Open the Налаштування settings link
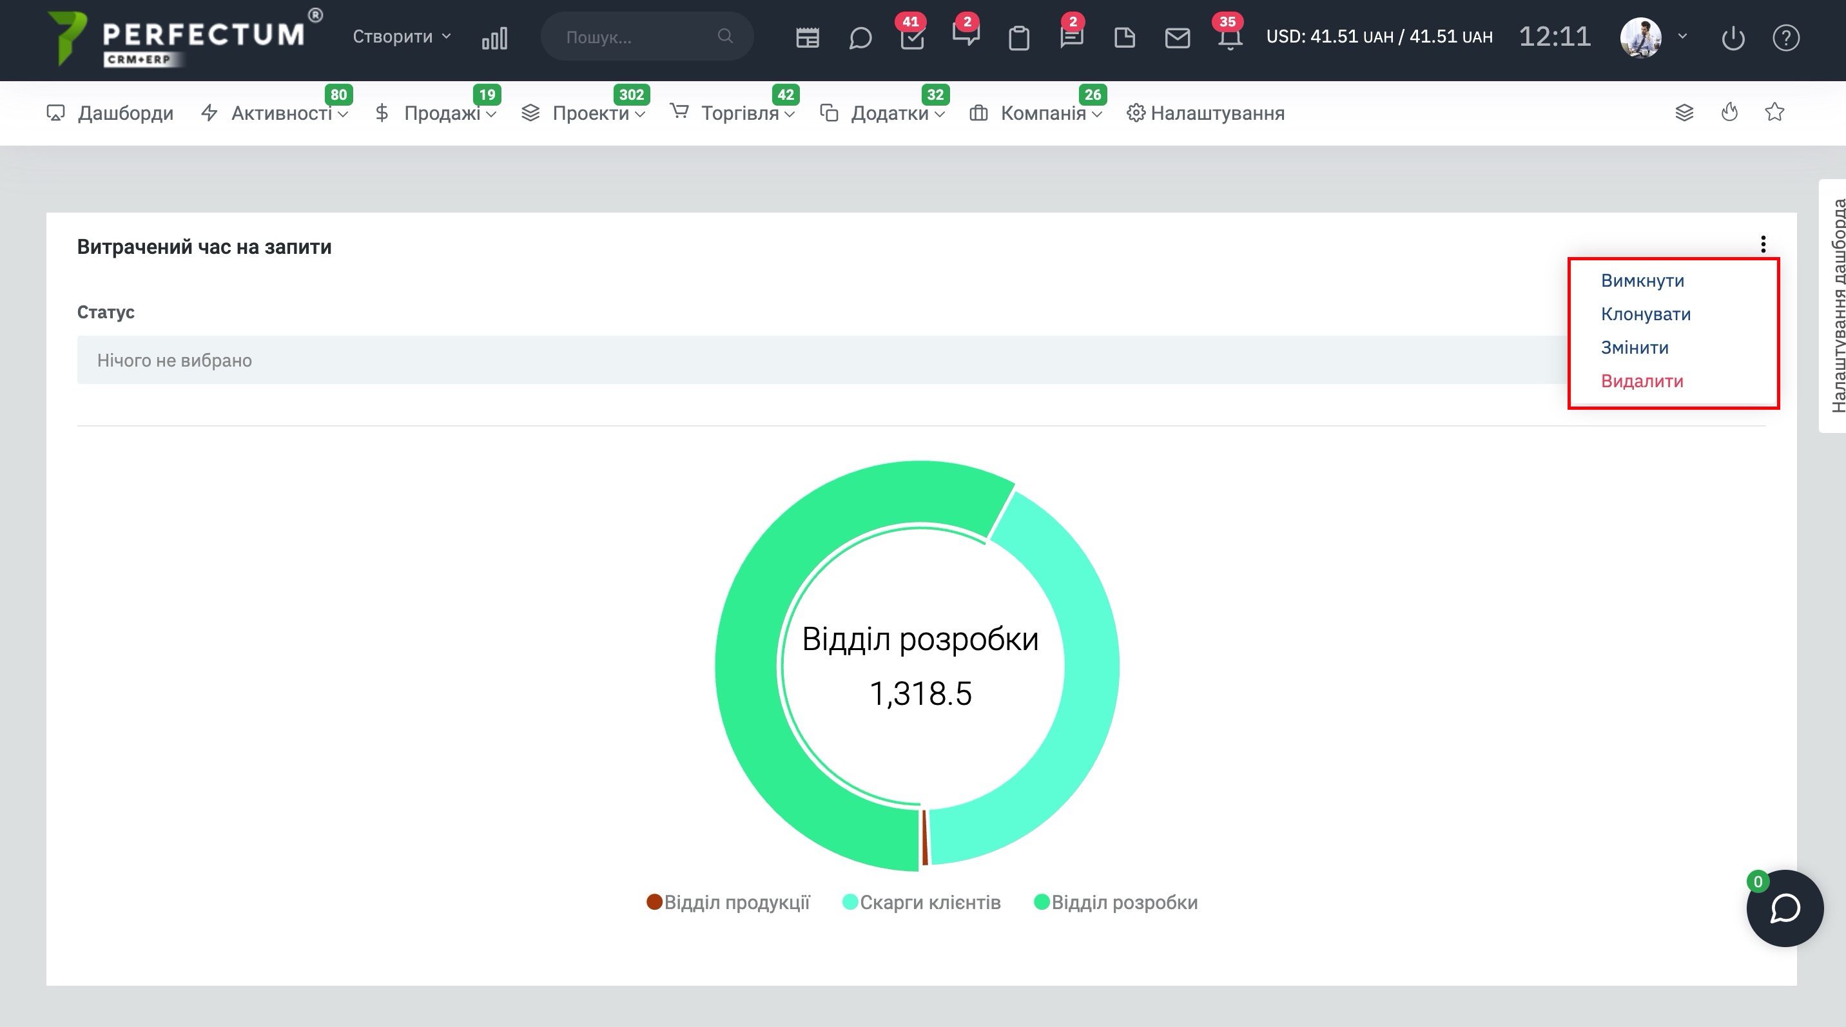Image resolution: width=1846 pixels, height=1027 pixels. pyautogui.click(x=1206, y=113)
